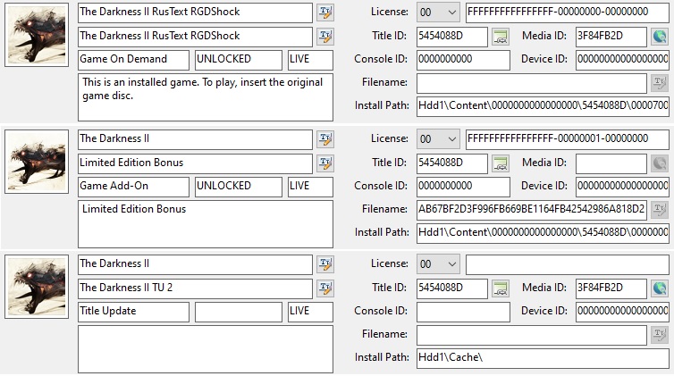Viewport: 674px width, 376px height.
Task: Click Title ID lookup icon in Game Add-On entry
Action: [x=501, y=164]
